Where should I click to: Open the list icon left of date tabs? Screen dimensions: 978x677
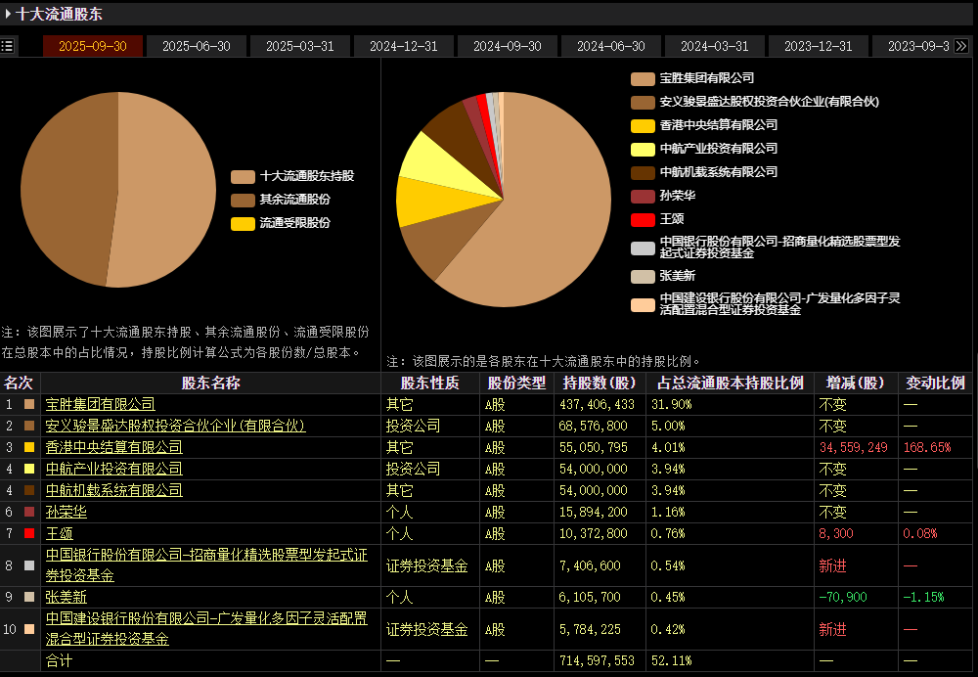point(7,46)
